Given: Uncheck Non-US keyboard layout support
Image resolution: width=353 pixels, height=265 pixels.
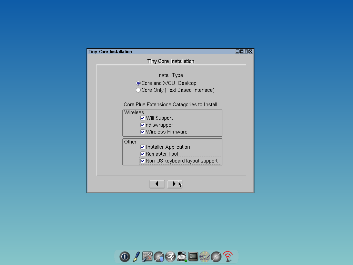Looking at the screenshot, I should click(142, 160).
